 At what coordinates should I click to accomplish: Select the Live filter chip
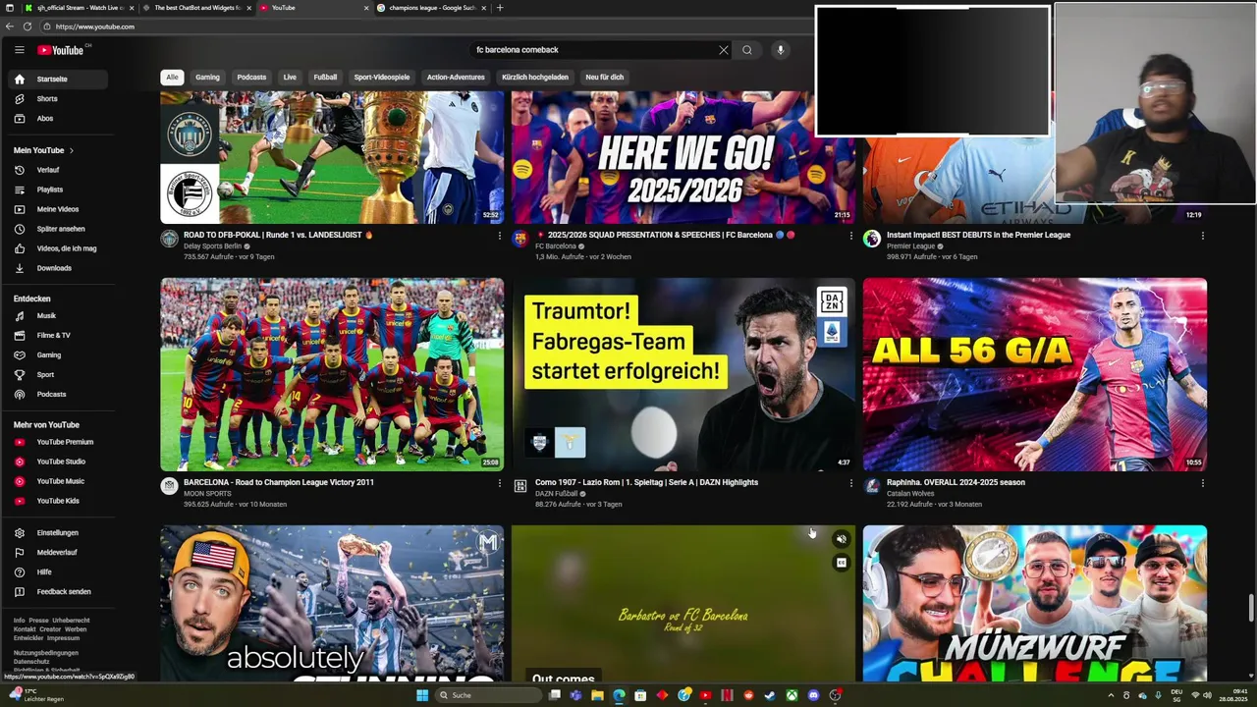(x=290, y=77)
